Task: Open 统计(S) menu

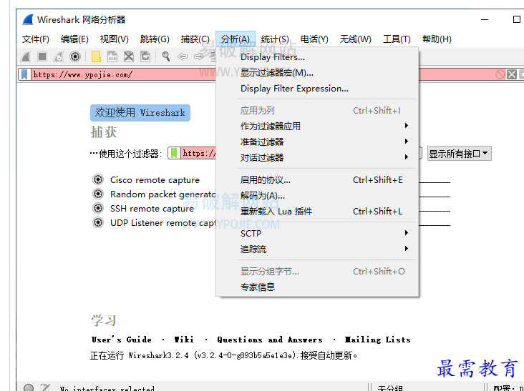Action: click(x=275, y=39)
